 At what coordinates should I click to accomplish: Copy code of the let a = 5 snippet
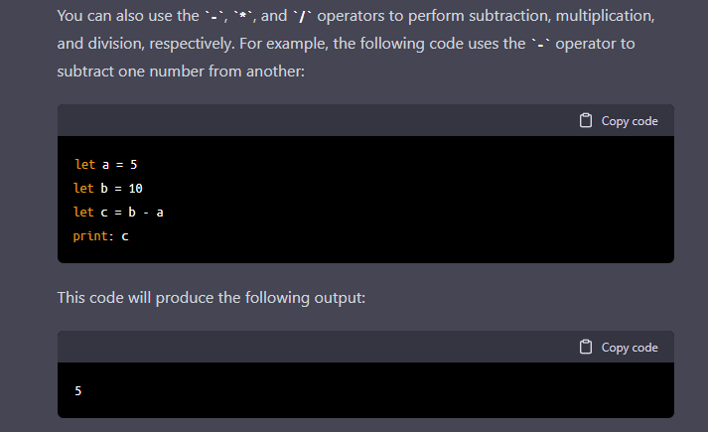pos(619,120)
